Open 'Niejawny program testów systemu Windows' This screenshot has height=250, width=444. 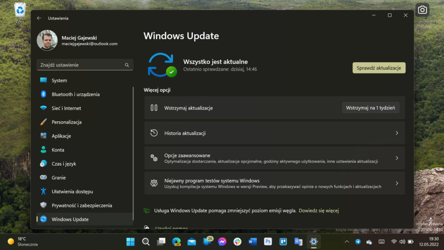click(274, 183)
